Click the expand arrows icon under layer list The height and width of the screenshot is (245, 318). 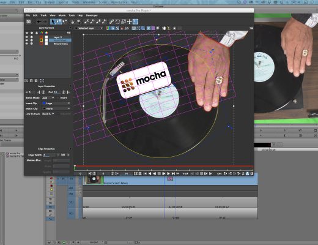[x=42, y=81]
